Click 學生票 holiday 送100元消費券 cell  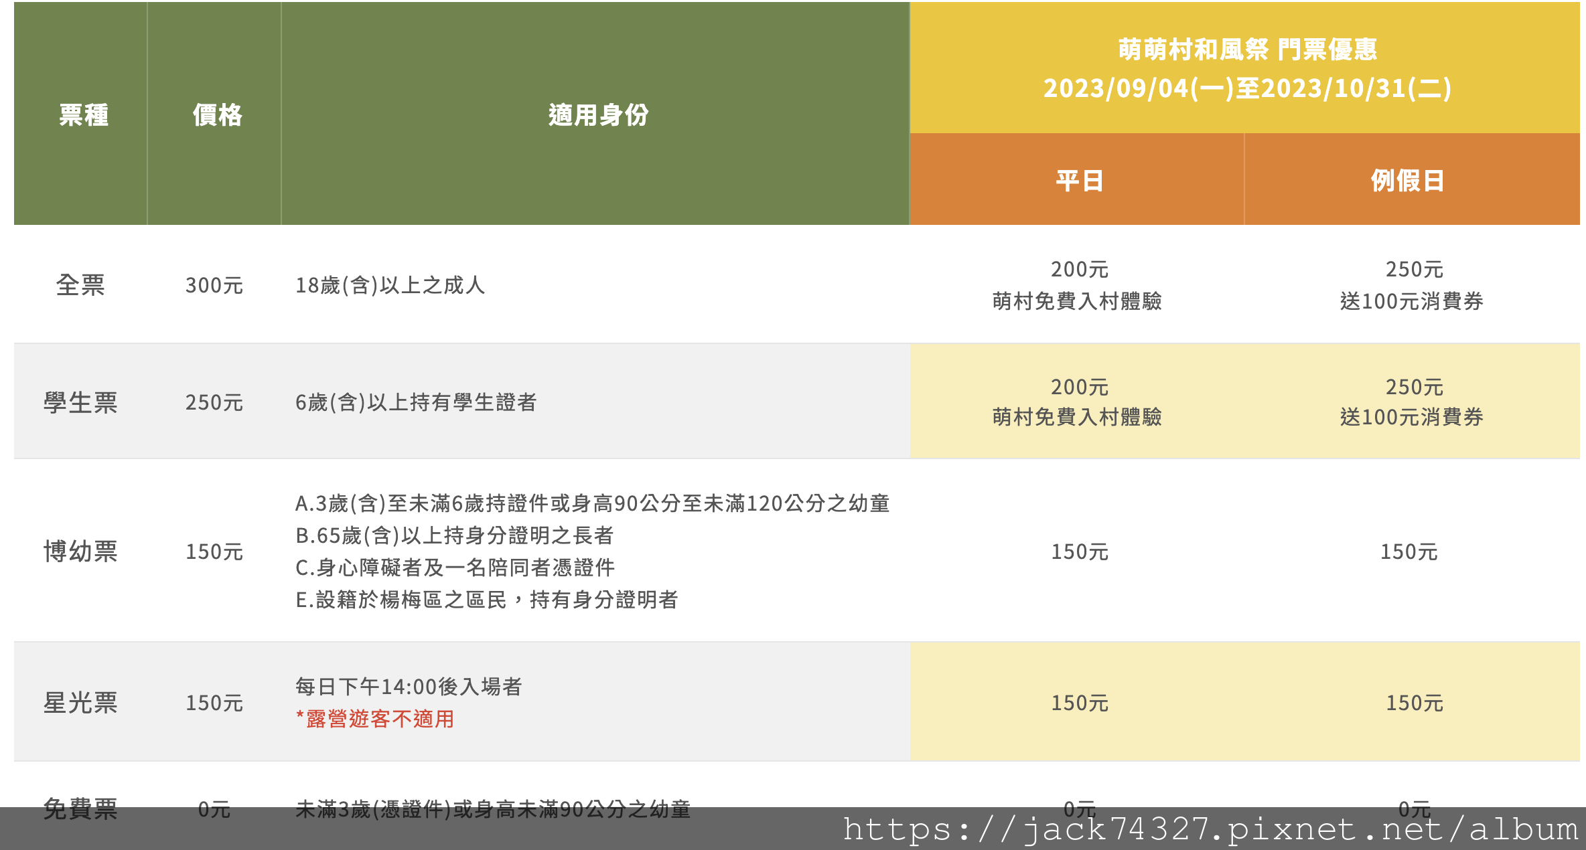click(x=1412, y=417)
